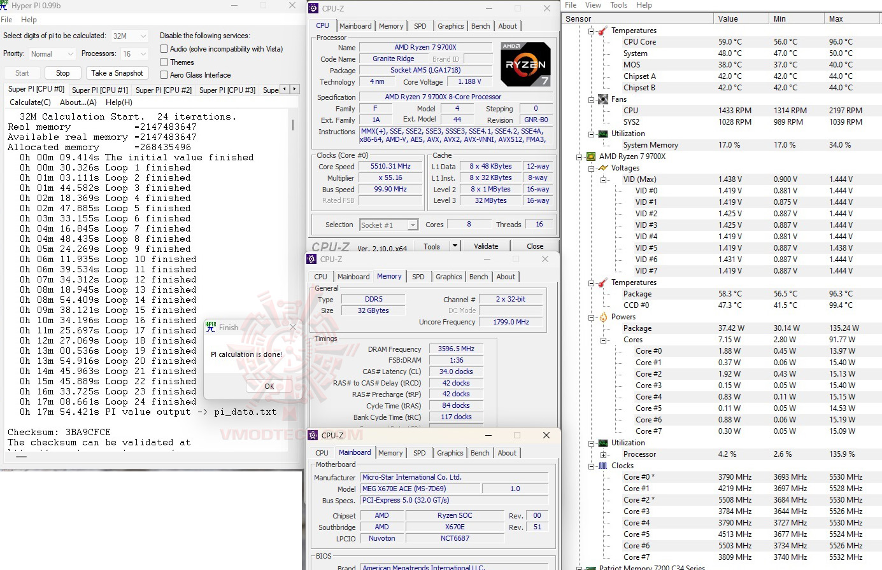Collapse the Powers tree node
This screenshot has height=570, width=882.
pyautogui.click(x=591, y=317)
